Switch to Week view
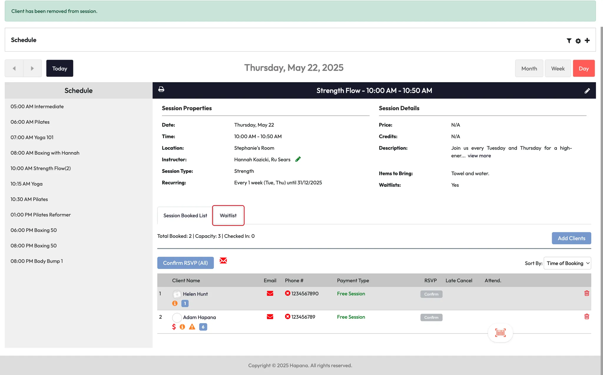603x375 pixels. pyautogui.click(x=558, y=68)
